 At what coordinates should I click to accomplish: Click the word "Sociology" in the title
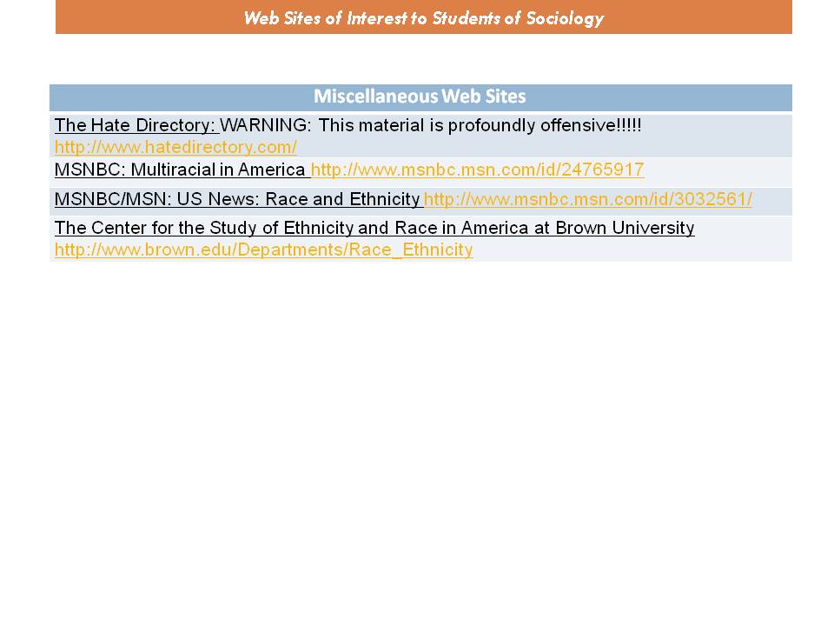point(563,17)
